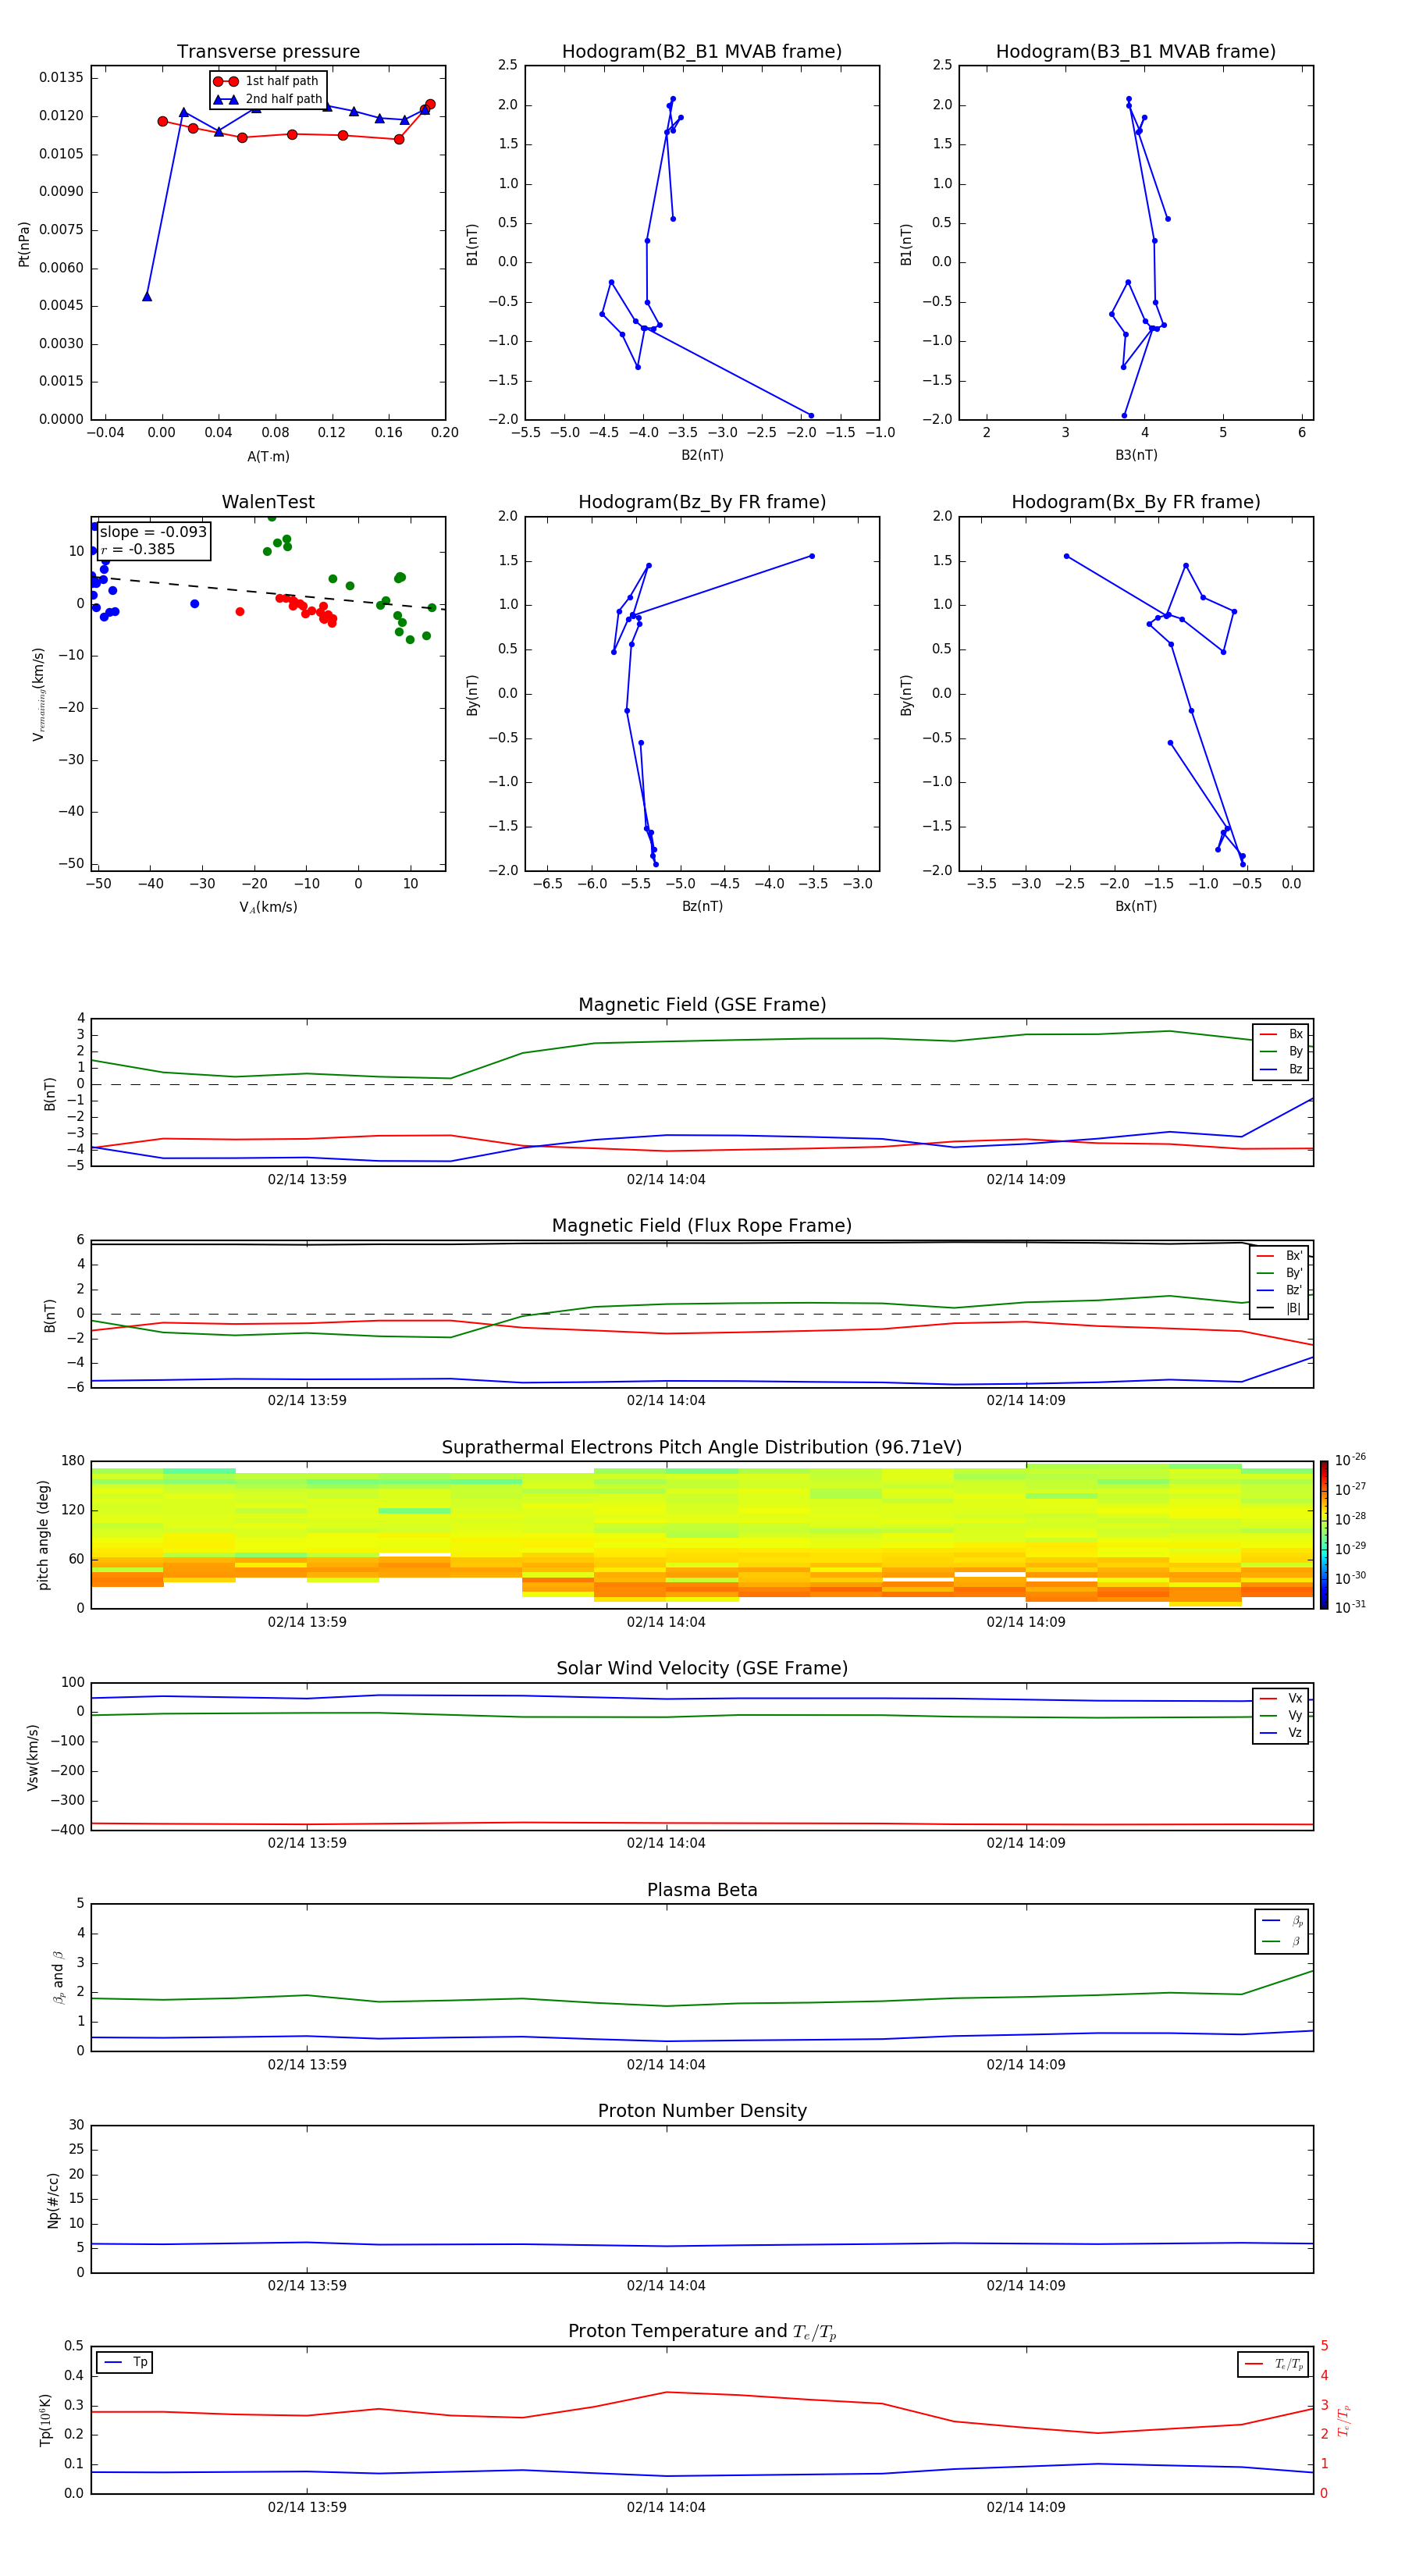The width and height of the screenshot is (1405, 2576).
Task: Click "02/14 14:09" tick under Magnetic Field GSE
Action: pyautogui.click(x=1026, y=1180)
